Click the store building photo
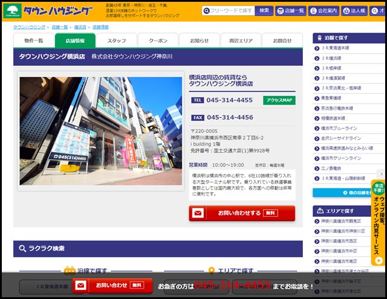The height and width of the screenshot is (299, 387). pos(101,131)
